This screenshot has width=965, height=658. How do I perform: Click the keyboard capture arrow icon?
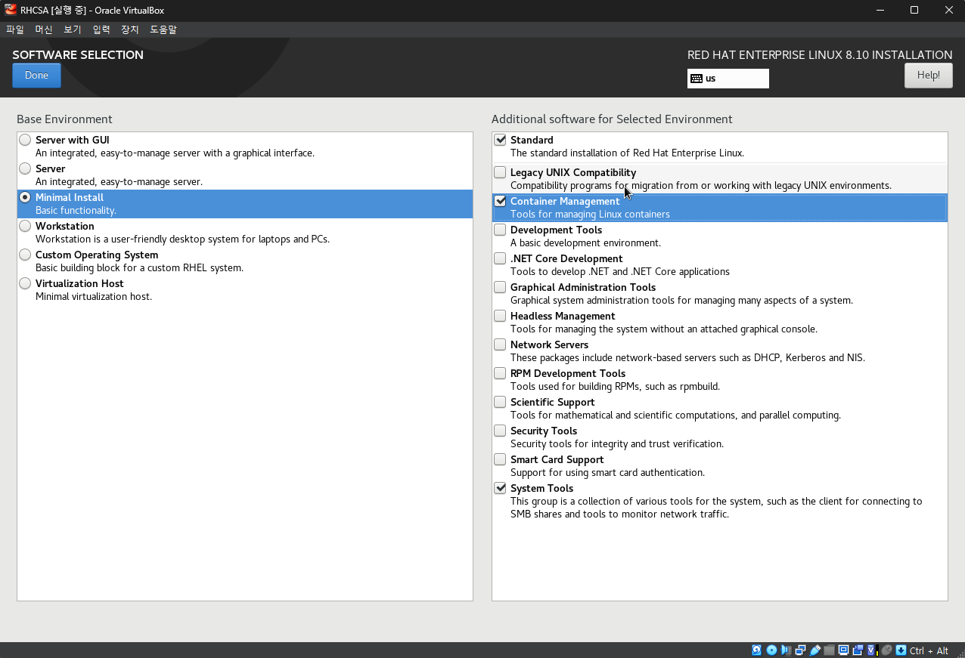(x=901, y=650)
